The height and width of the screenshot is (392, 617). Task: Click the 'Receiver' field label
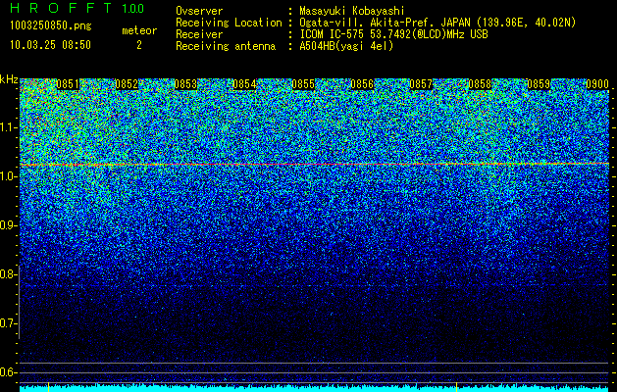[199, 34]
